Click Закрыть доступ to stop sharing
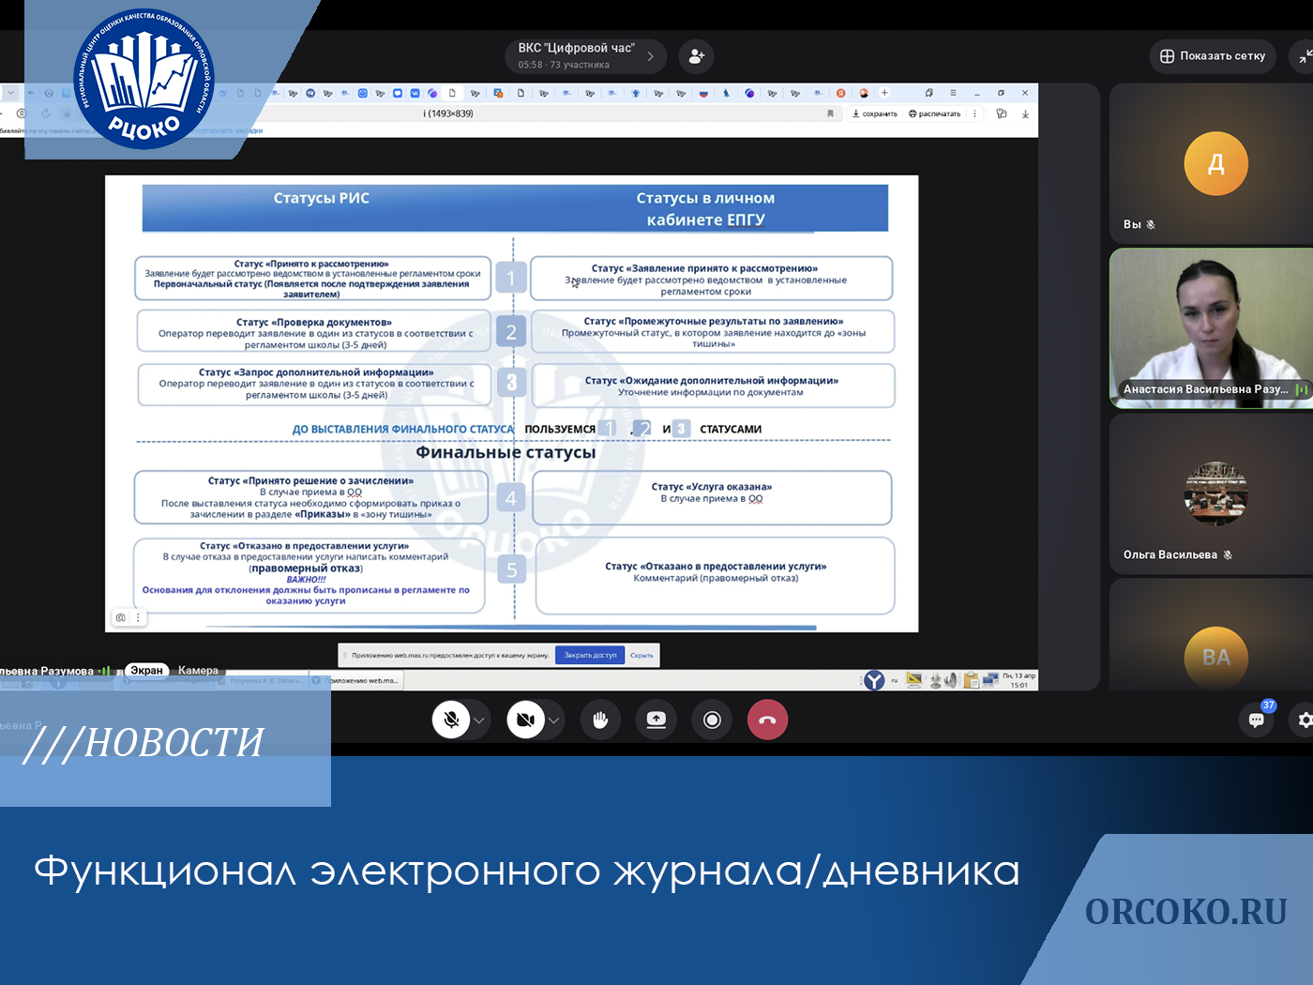 590,656
